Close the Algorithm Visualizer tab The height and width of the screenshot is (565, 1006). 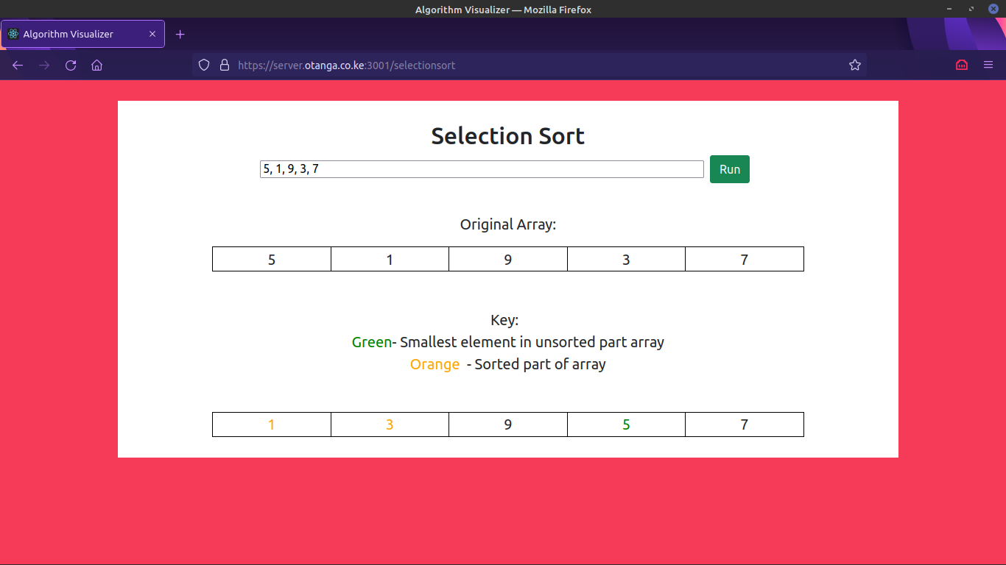pos(152,35)
